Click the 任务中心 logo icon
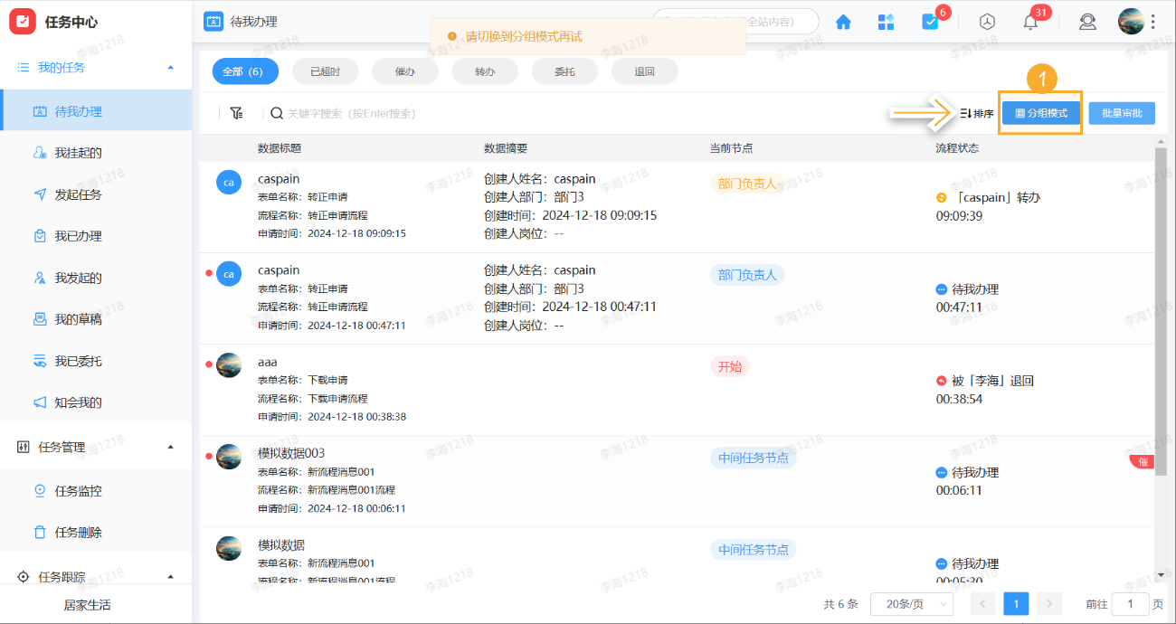Screen dimensions: 1176x624 [x=23, y=21]
